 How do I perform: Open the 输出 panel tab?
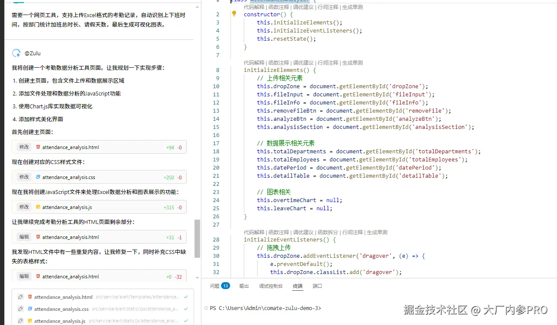(244, 286)
